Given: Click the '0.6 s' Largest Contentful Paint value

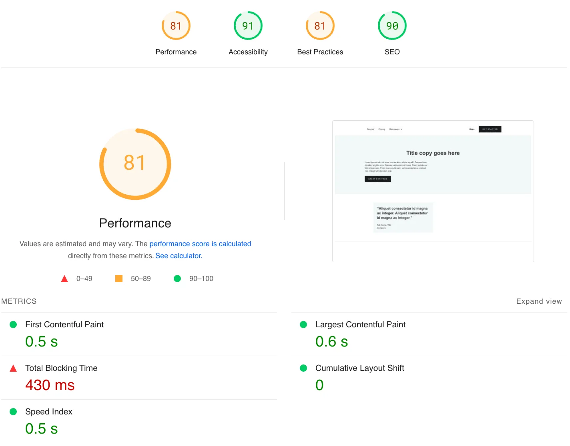Looking at the screenshot, I should tap(332, 342).
